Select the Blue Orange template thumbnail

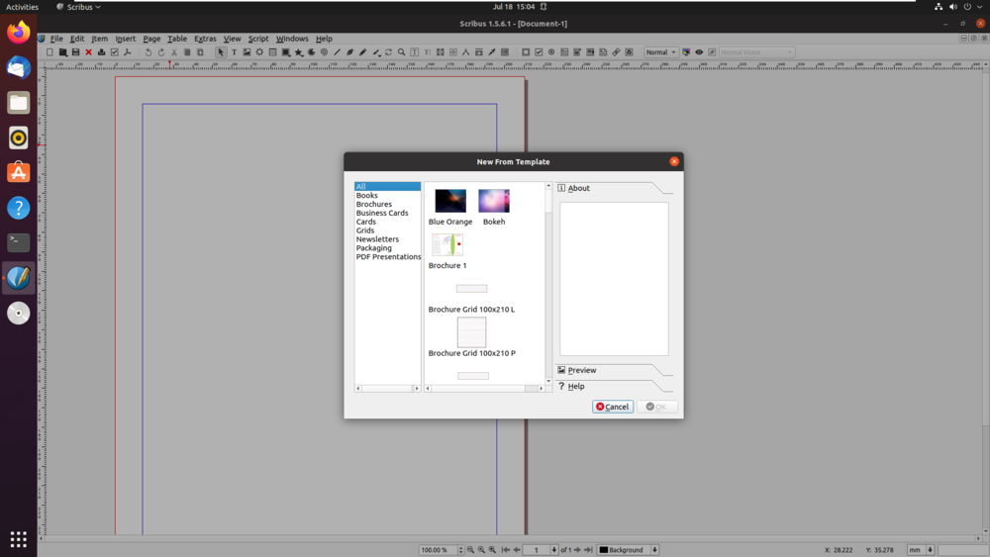(x=450, y=201)
